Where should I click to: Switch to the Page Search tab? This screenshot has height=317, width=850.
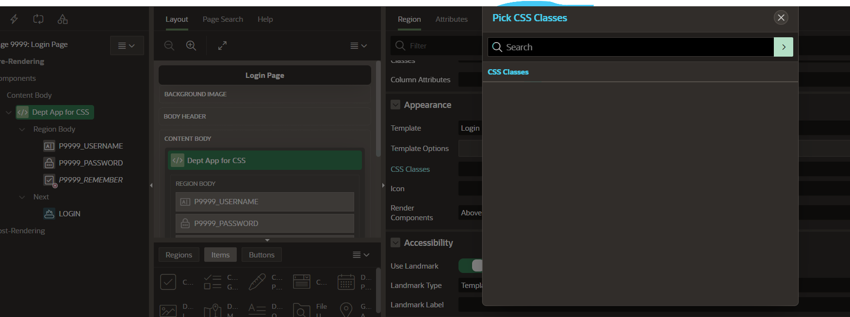(223, 19)
